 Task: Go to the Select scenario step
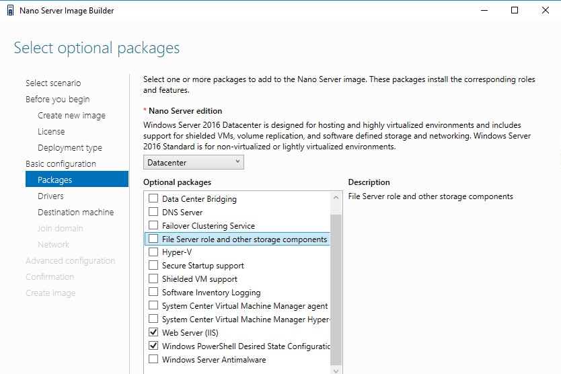coord(53,83)
